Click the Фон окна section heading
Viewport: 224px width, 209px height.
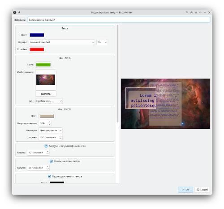(65, 58)
